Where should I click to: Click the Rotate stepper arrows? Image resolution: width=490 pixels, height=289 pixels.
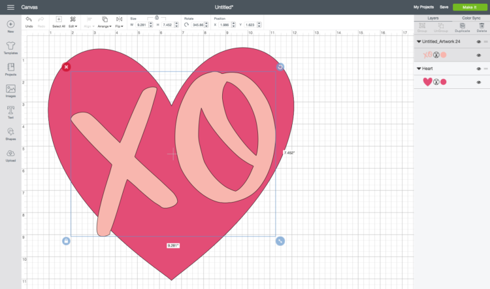[206, 25]
